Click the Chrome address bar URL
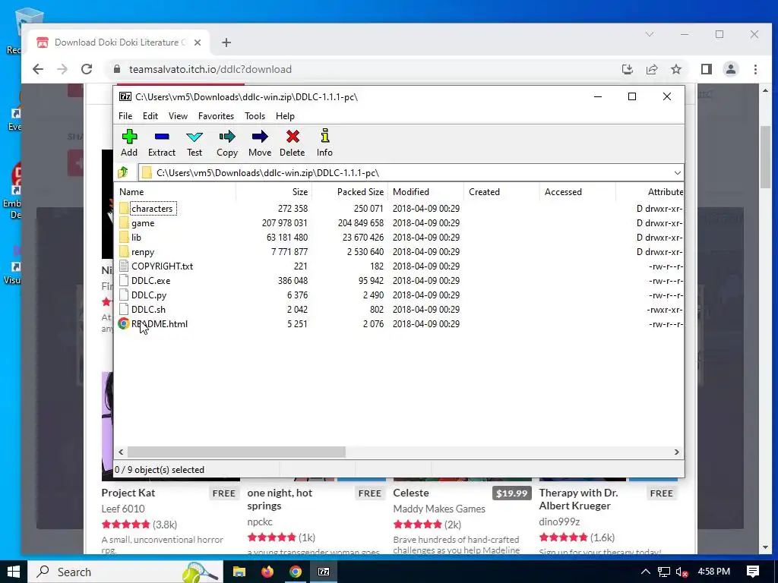The width and height of the screenshot is (778, 583). [210, 69]
